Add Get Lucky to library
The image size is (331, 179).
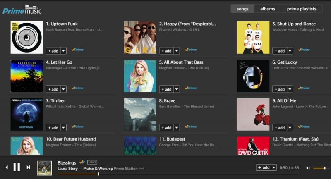tap(280, 89)
